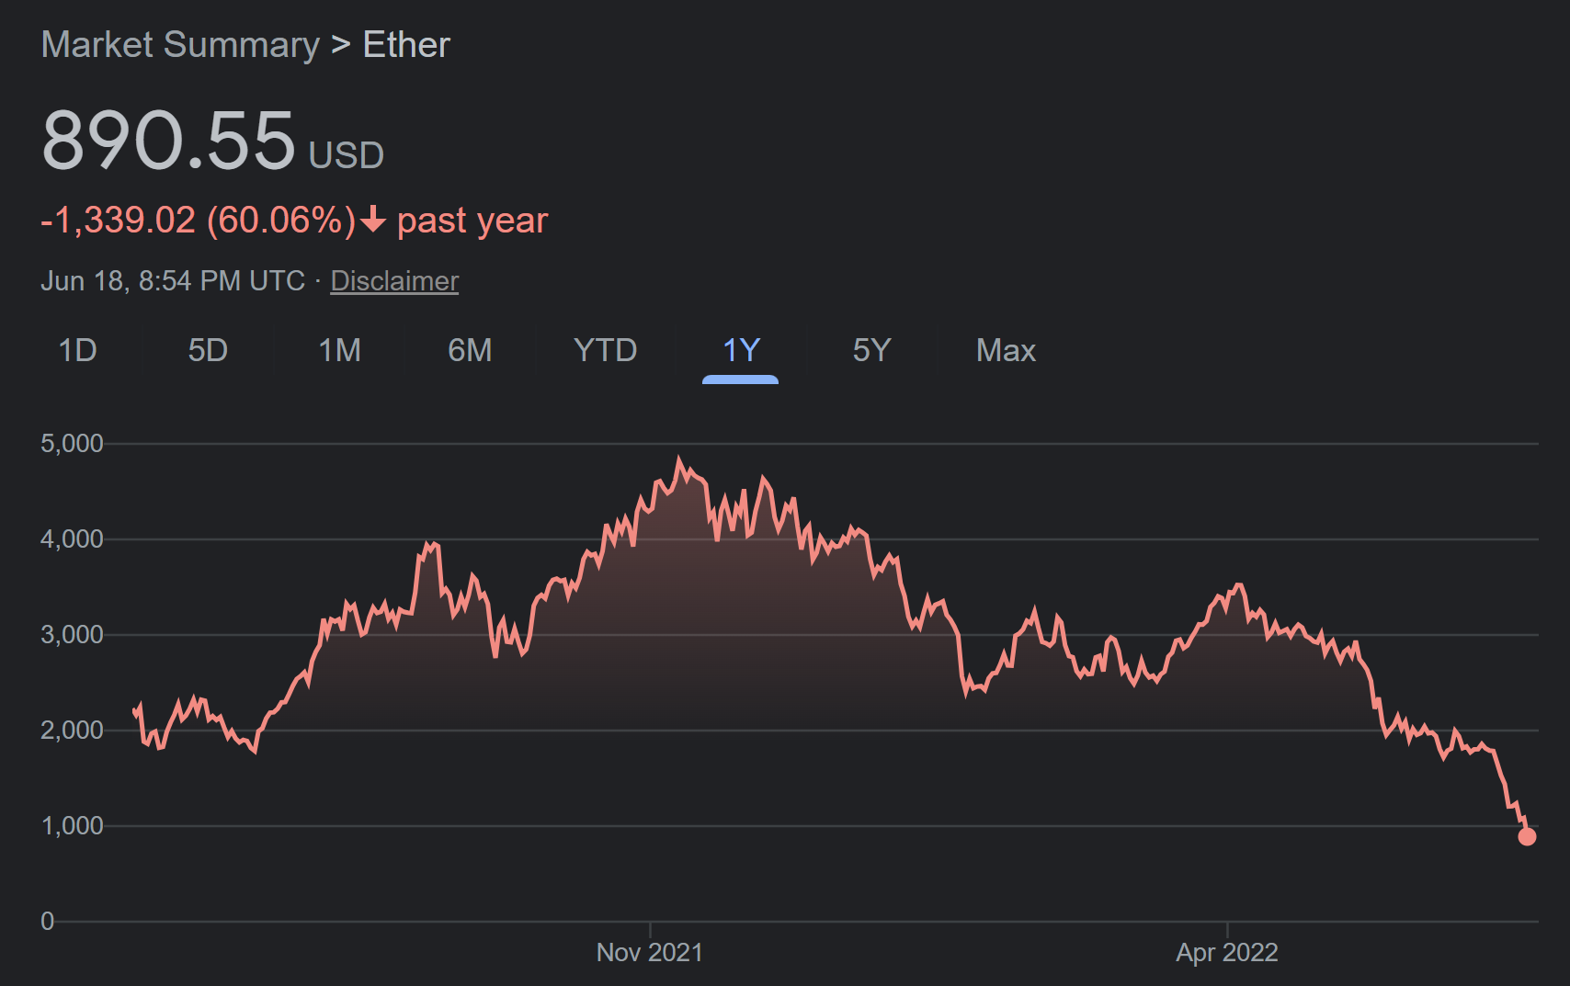
Task: Click the 890.55 price value
Action: pos(169,141)
